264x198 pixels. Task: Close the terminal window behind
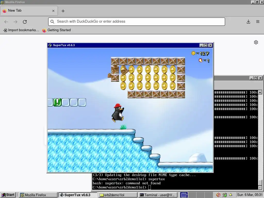click(x=260, y=78)
